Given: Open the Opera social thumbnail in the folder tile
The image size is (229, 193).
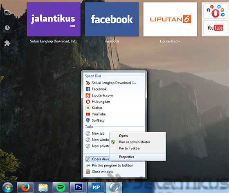Looking at the screenshot, I should pyautogui.click(x=215, y=11).
